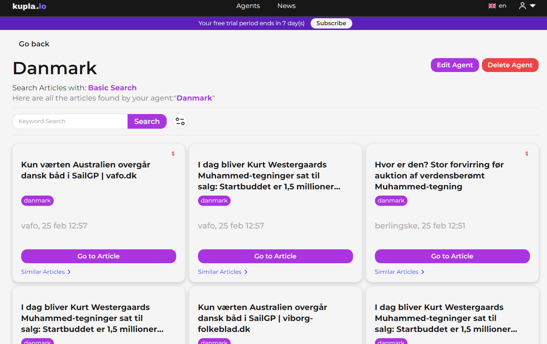547x344 pixels.
Task: Click headline 'Kun værten Australien overgår dansk båd i SailGP | viborg-folkeblad.dk'
Action: tap(263, 318)
